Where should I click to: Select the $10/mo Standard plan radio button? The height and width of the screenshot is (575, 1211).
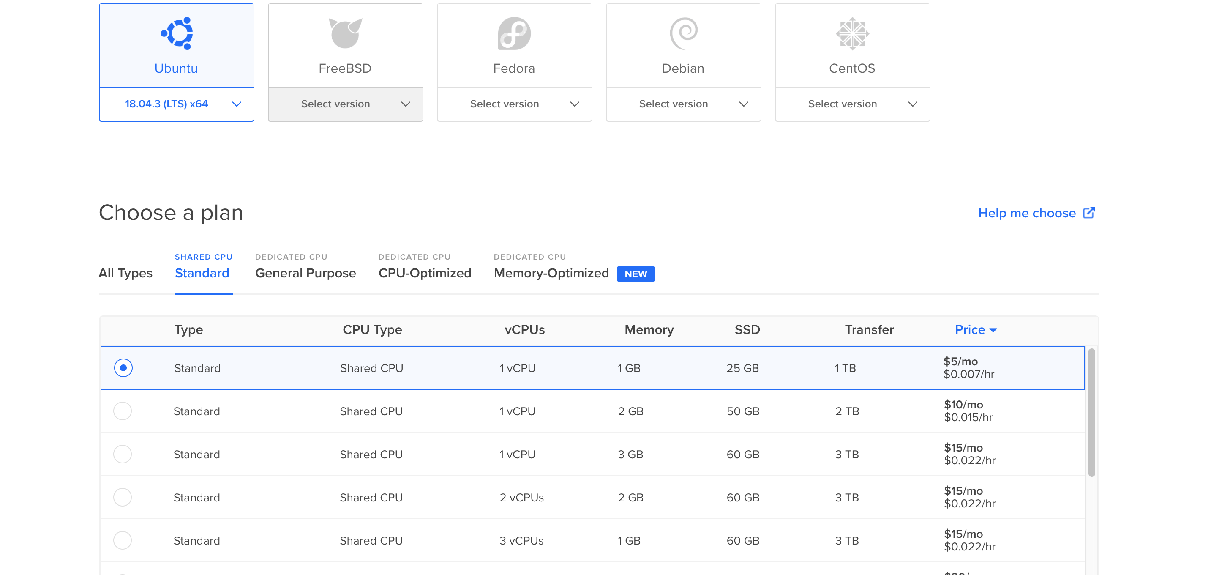pos(123,411)
